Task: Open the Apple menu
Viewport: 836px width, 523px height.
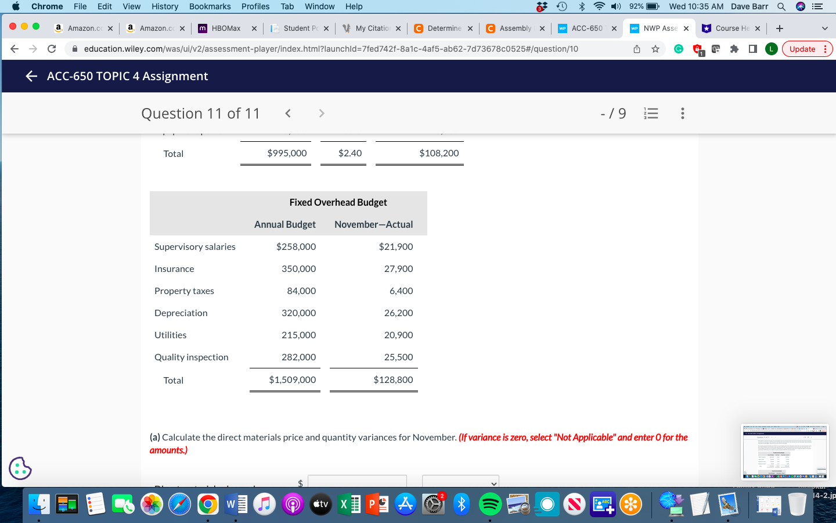Action: (16, 6)
